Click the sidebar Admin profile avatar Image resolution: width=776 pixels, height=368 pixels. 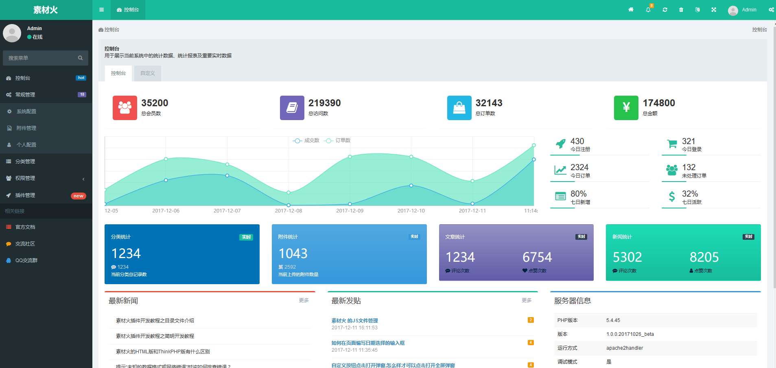tap(12, 33)
